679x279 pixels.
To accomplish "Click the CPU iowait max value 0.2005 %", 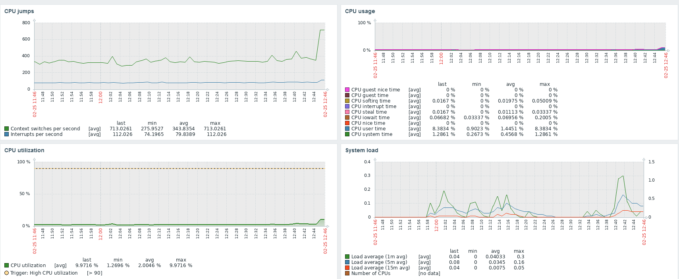I will [546, 118].
